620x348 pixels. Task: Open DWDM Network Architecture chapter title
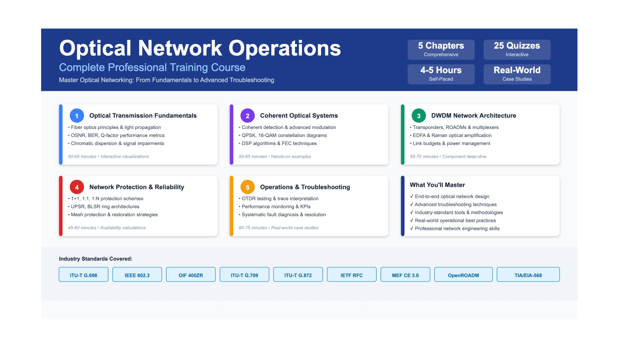point(473,115)
